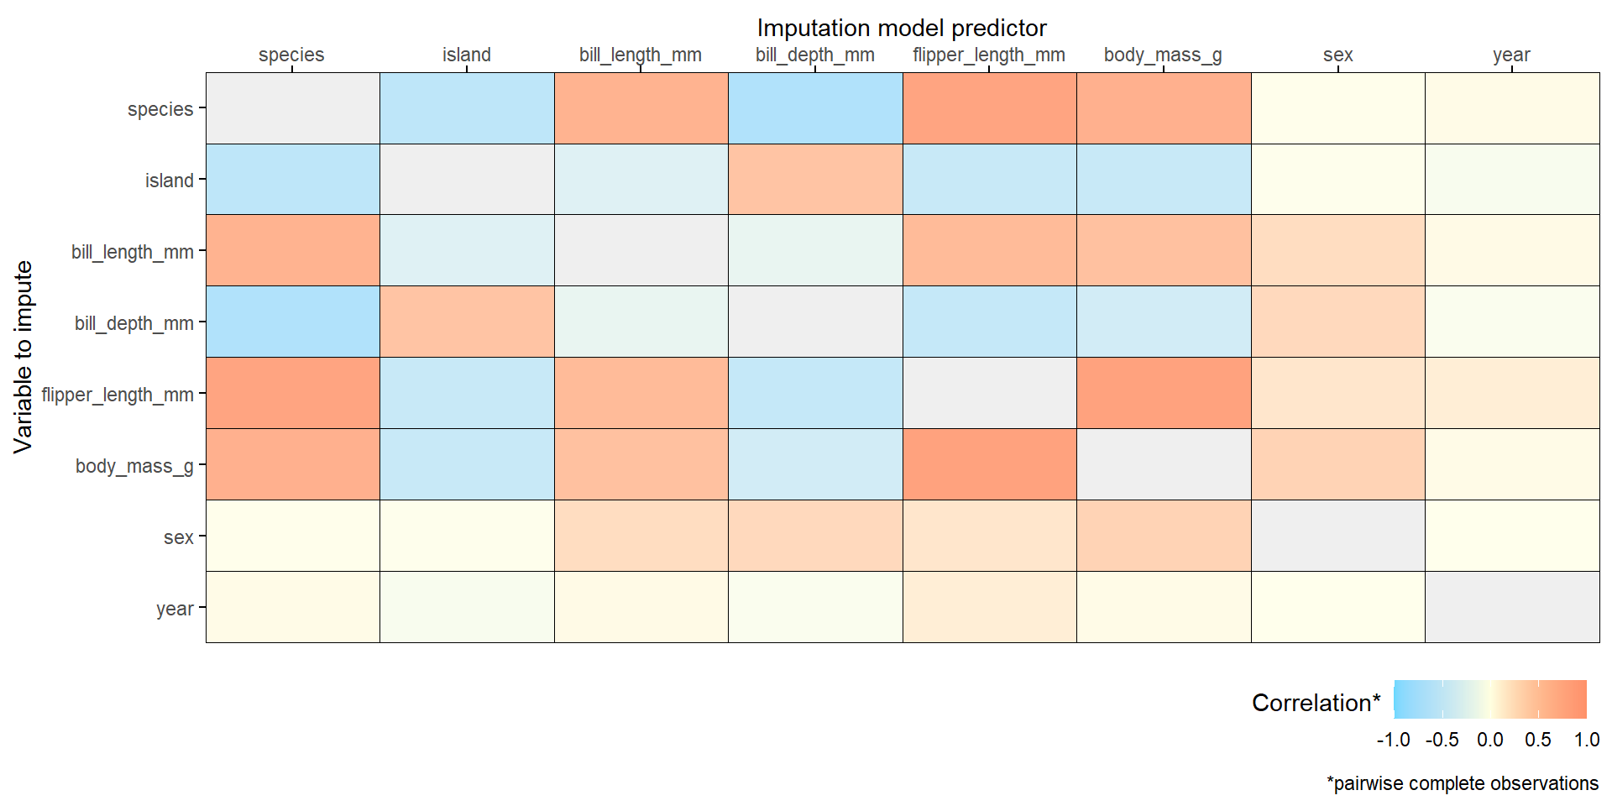Click the gray diagonal cell for sex
Image resolution: width=1612 pixels, height=806 pixels.
click(x=1337, y=536)
